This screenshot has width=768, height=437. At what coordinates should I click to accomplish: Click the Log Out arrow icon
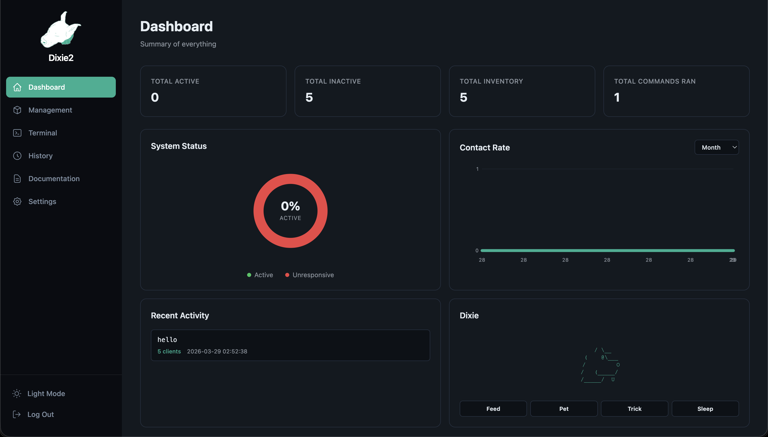(x=17, y=414)
